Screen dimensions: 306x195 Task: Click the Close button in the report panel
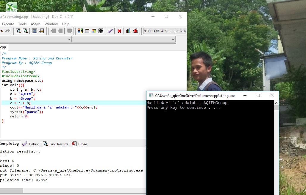click(x=79, y=144)
